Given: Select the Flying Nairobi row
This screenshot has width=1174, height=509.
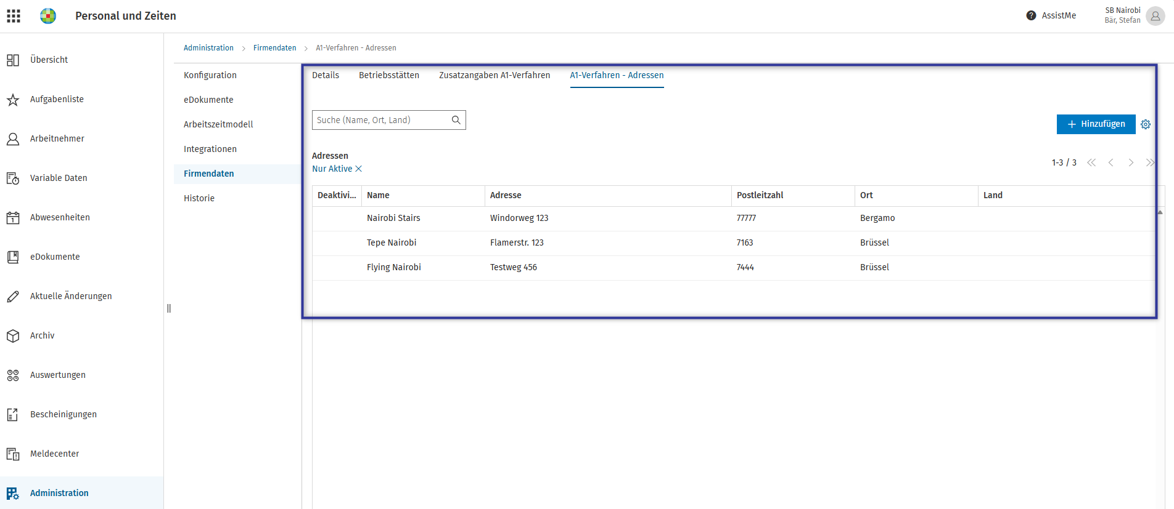Looking at the screenshot, I should (x=734, y=268).
